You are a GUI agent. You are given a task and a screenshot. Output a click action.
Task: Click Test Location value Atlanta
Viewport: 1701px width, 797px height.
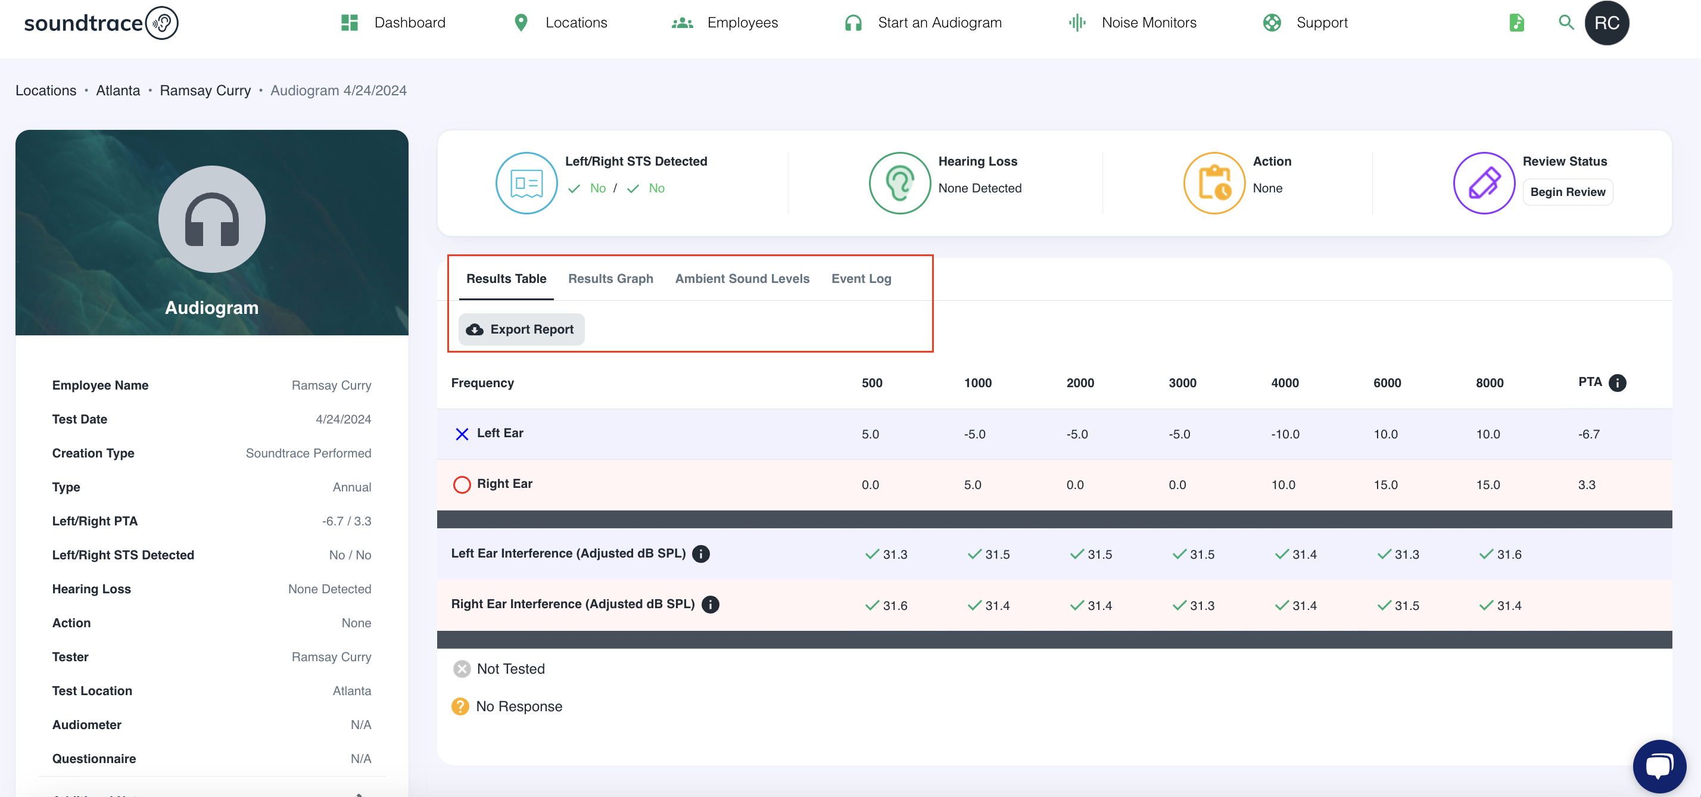pos(352,692)
